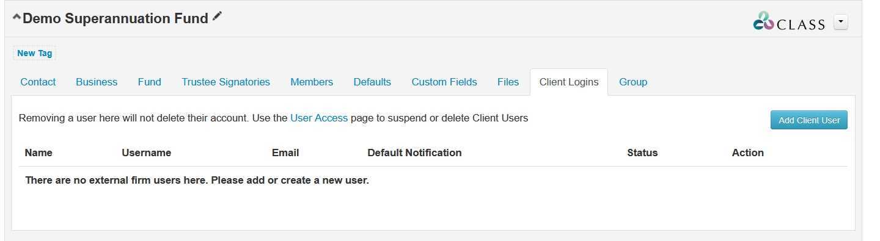Screen dimensions: 880x241
Task: Open the dropdown arrow next to Class logo
Action: 841,23
